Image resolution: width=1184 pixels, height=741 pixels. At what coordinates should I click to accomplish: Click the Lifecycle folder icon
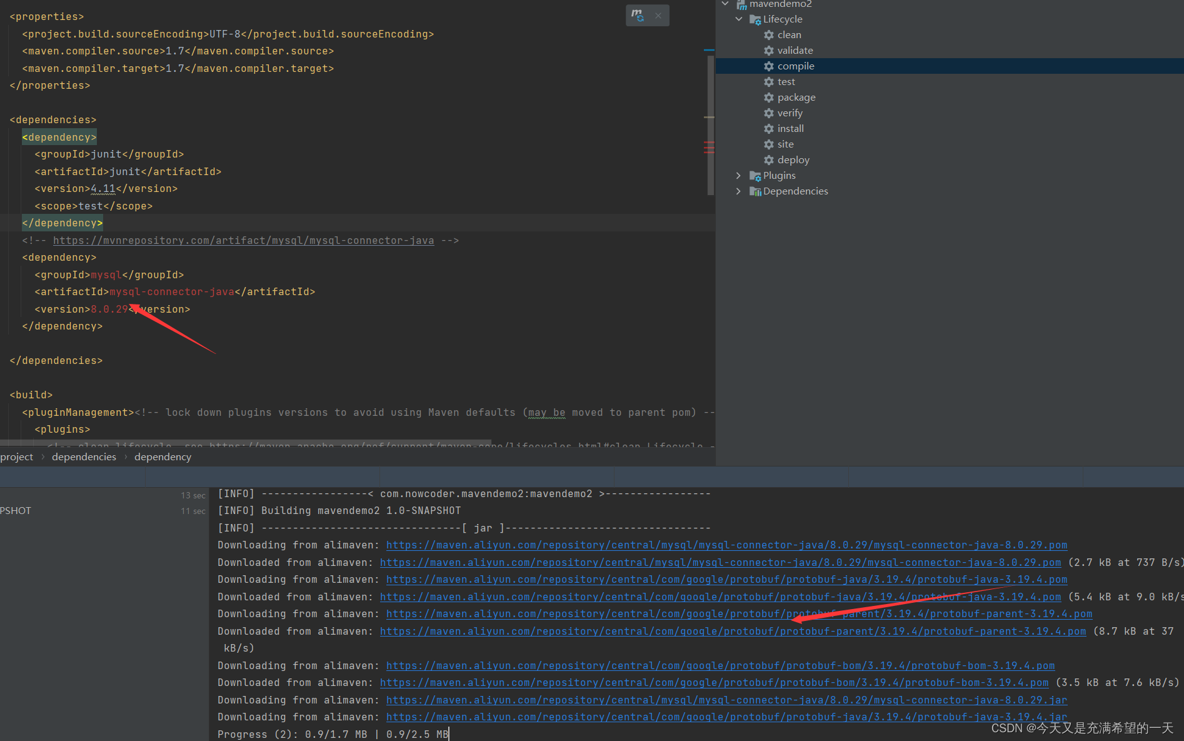[x=755, y=19]
